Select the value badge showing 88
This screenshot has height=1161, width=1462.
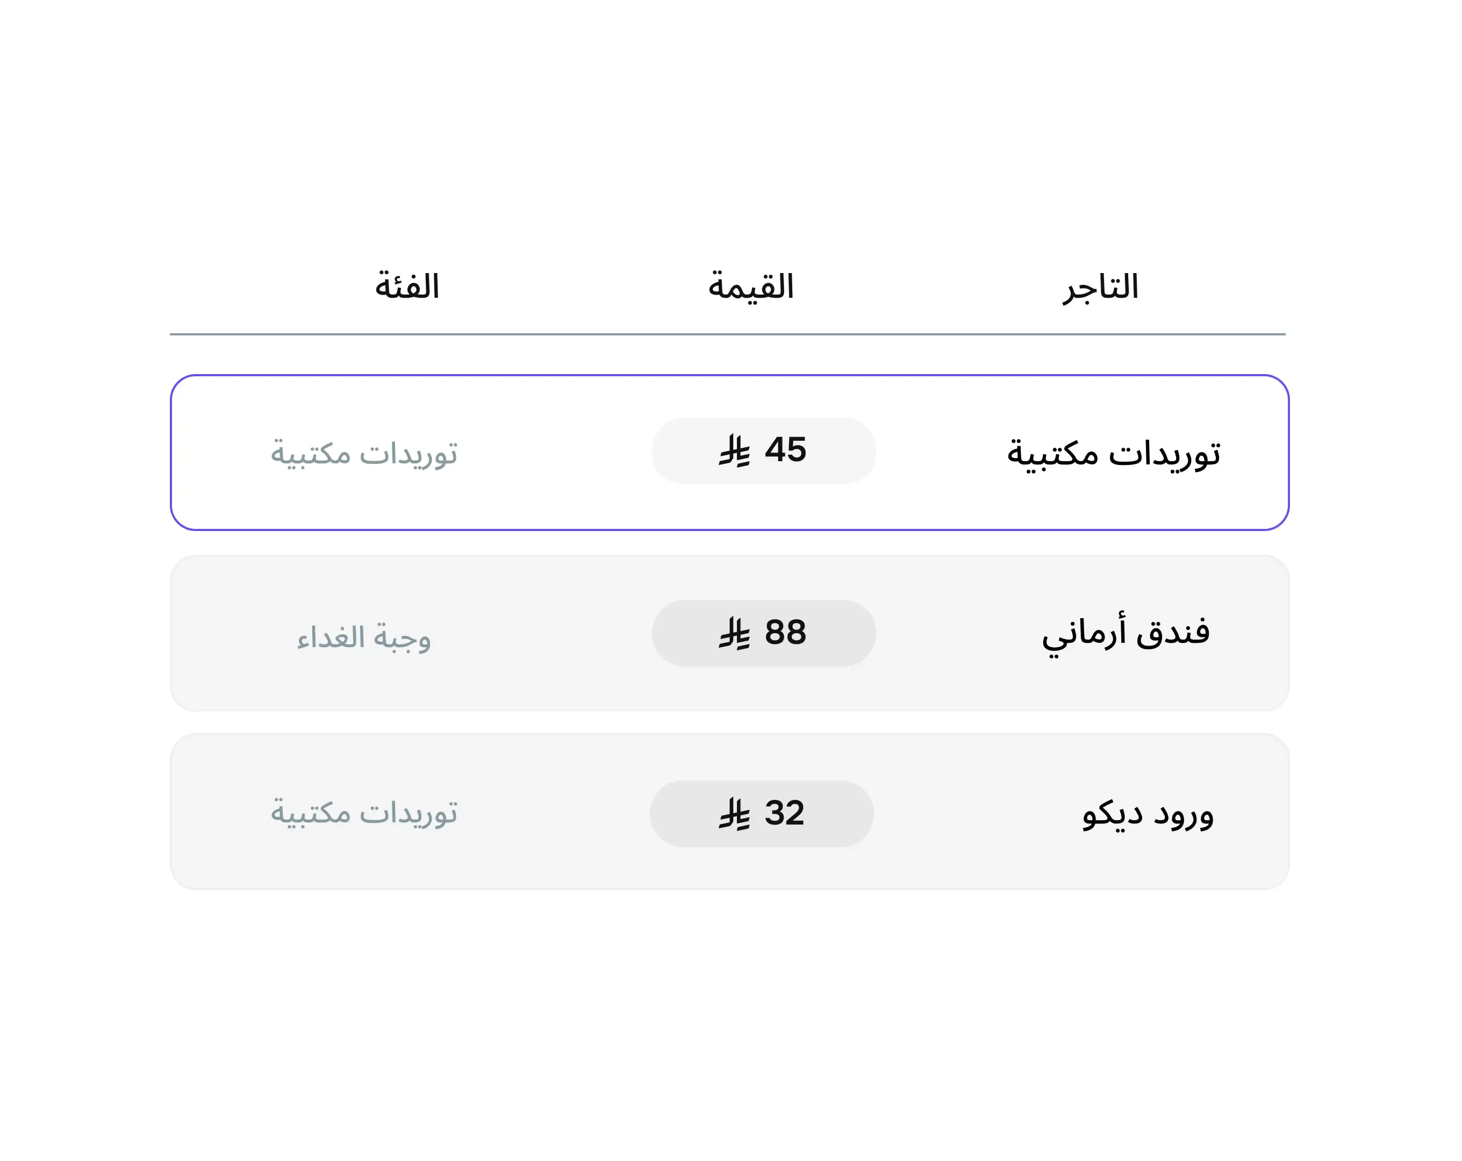[x=764, y=633]
